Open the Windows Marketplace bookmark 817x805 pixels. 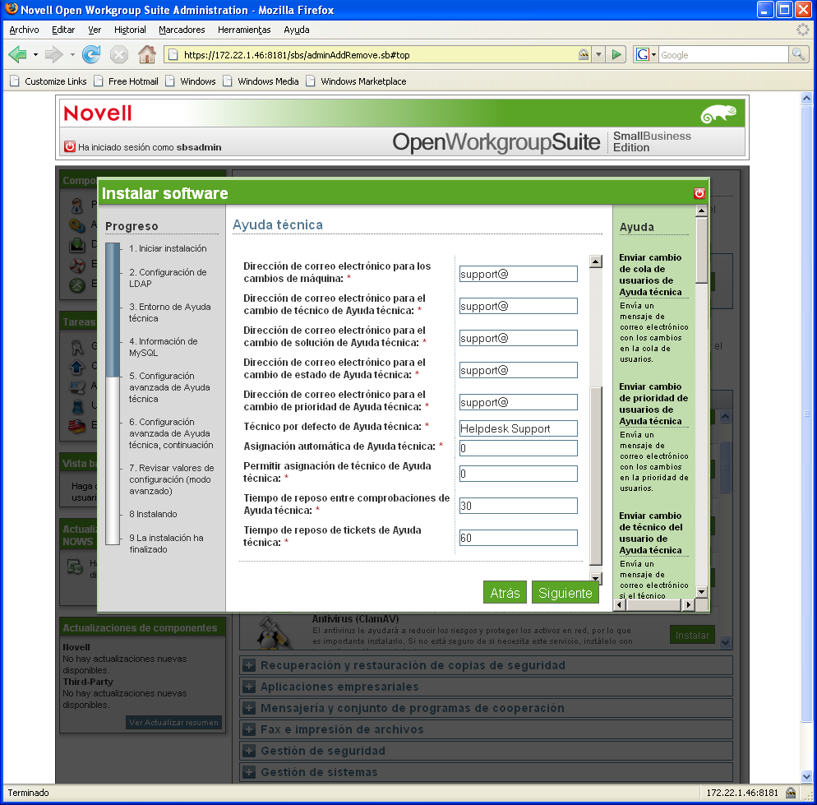[357, 81]
